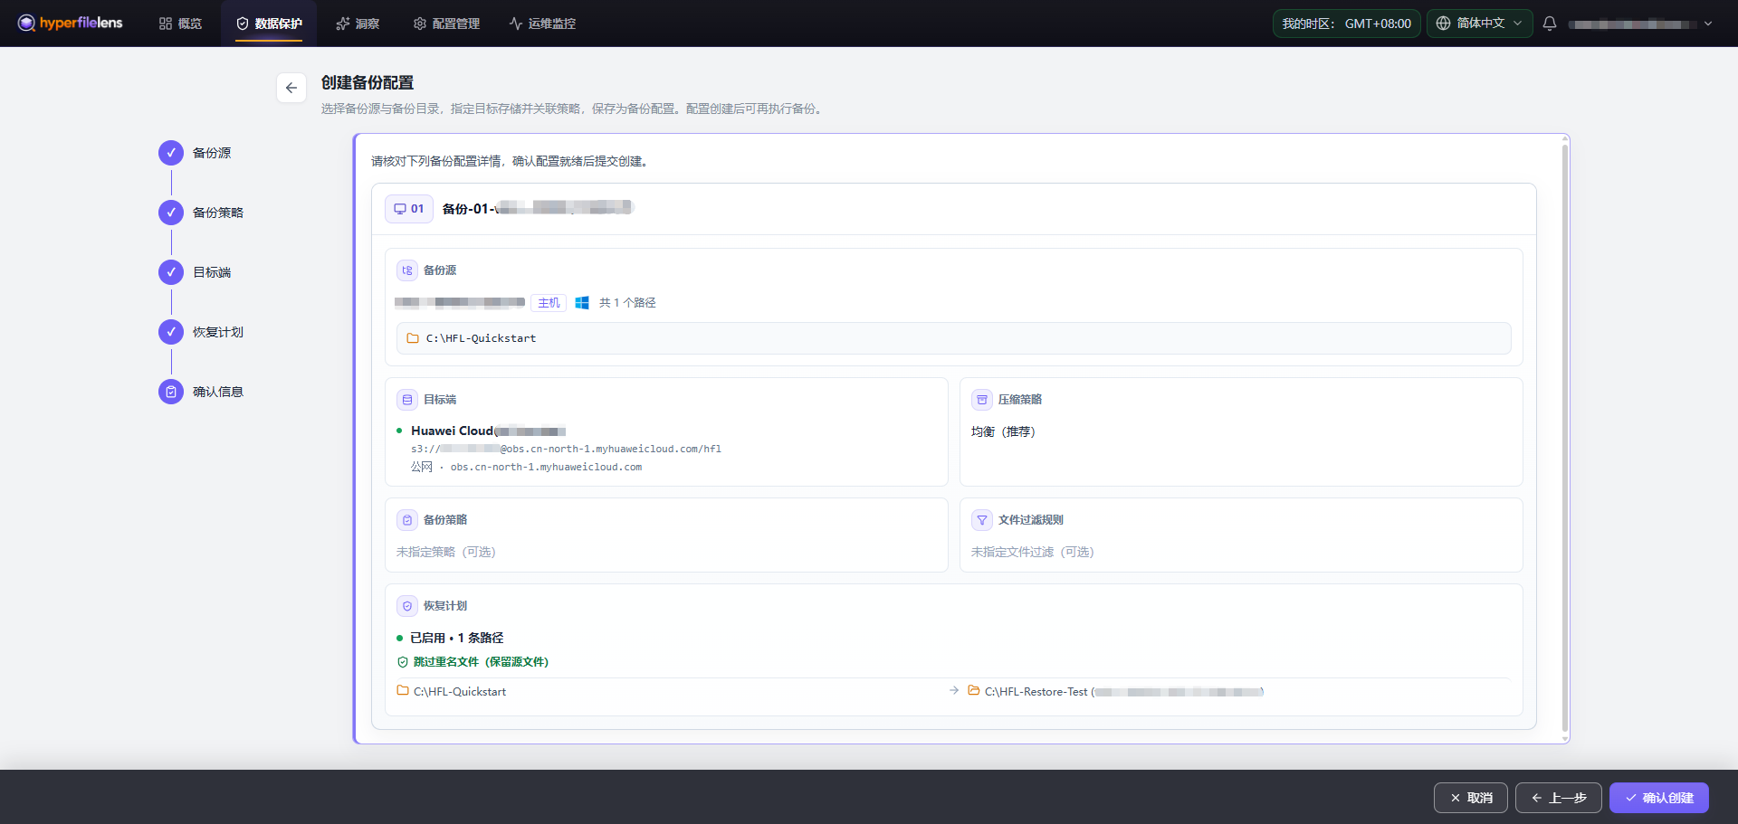The height and width of the screenshot is (824, 1738).
Task: Click the back arrow beside 创建备份配置
Action: pyautogui.click(x=291, y=88)
